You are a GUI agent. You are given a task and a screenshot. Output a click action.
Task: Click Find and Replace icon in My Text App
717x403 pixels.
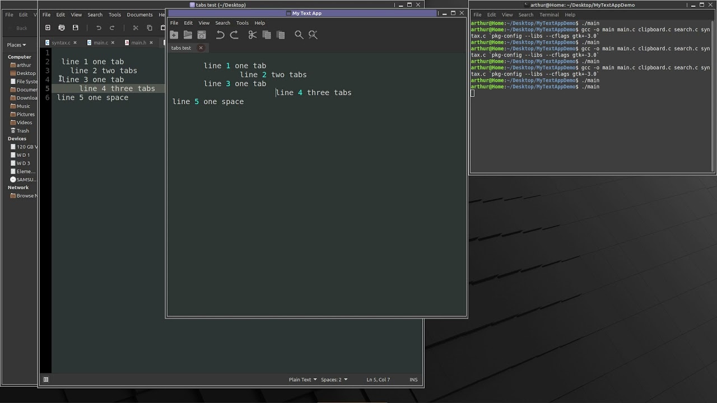[313, 35]
